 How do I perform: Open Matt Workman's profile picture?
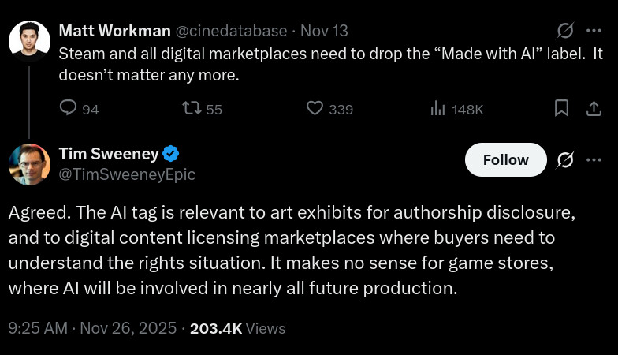(29, 39)
